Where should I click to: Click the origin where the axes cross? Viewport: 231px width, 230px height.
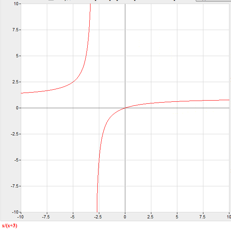(x=125, y=108)
